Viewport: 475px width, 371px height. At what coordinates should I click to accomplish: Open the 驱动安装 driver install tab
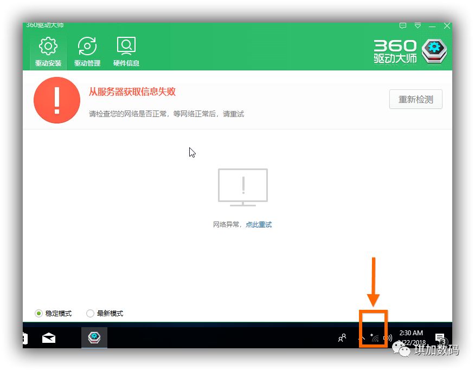click(48, 52)
